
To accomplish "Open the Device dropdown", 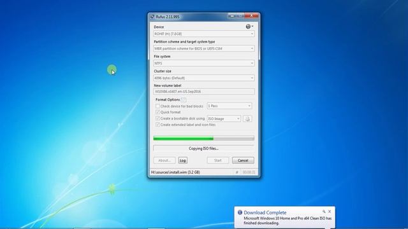I will 204,34.
